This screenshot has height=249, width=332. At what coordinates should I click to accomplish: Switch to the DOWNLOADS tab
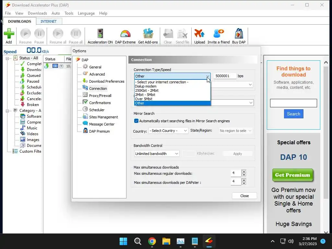19,21
